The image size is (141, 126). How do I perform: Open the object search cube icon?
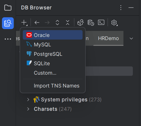[x=80, y=23]
